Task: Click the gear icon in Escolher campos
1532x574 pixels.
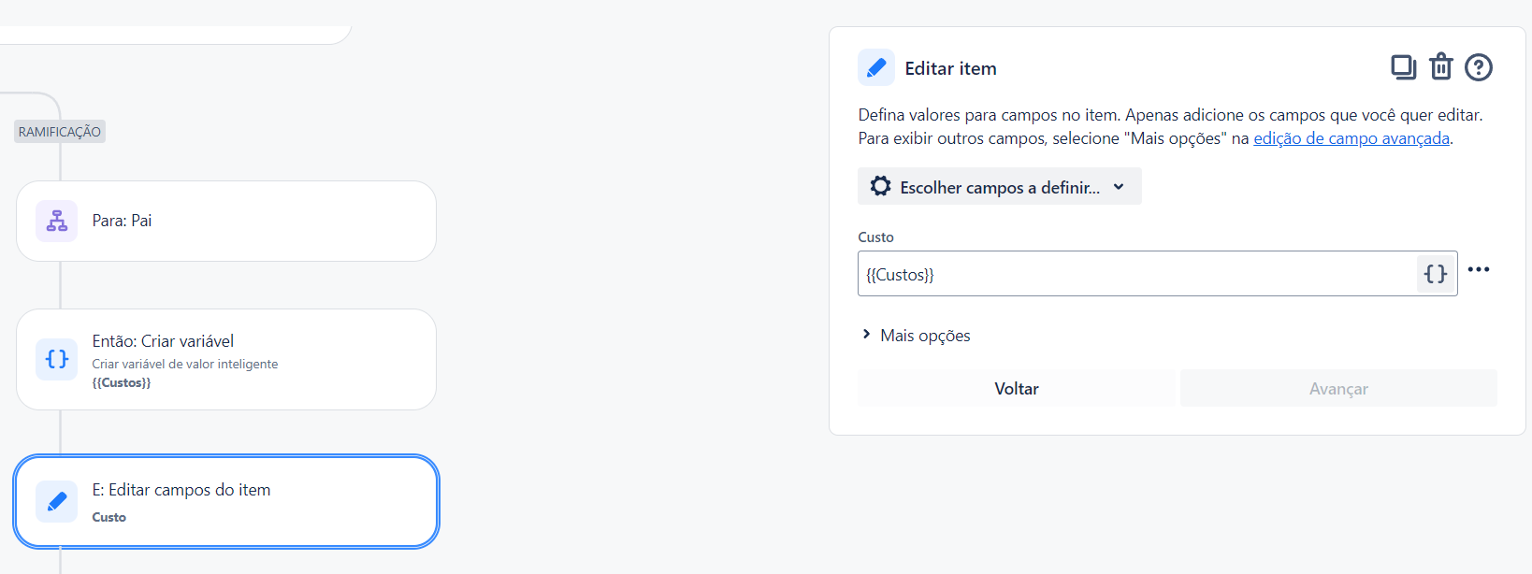Action: coord(880,186)
